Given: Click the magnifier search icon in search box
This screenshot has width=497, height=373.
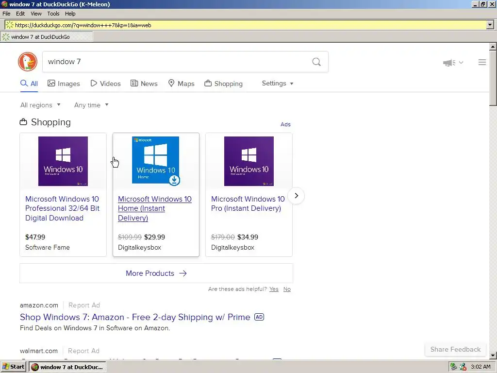Looking at the screenshot, I should (316, 62).
